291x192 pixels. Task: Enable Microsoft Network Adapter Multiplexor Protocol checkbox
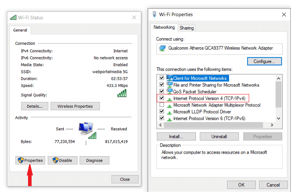click(x=161, y=105)
